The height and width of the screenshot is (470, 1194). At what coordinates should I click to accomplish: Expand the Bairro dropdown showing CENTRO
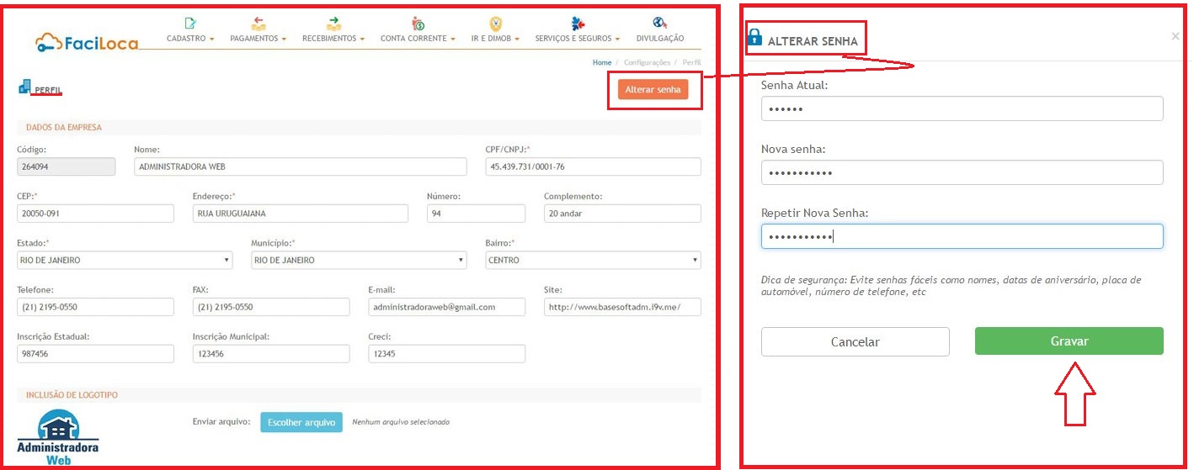(x=593, y=261)
